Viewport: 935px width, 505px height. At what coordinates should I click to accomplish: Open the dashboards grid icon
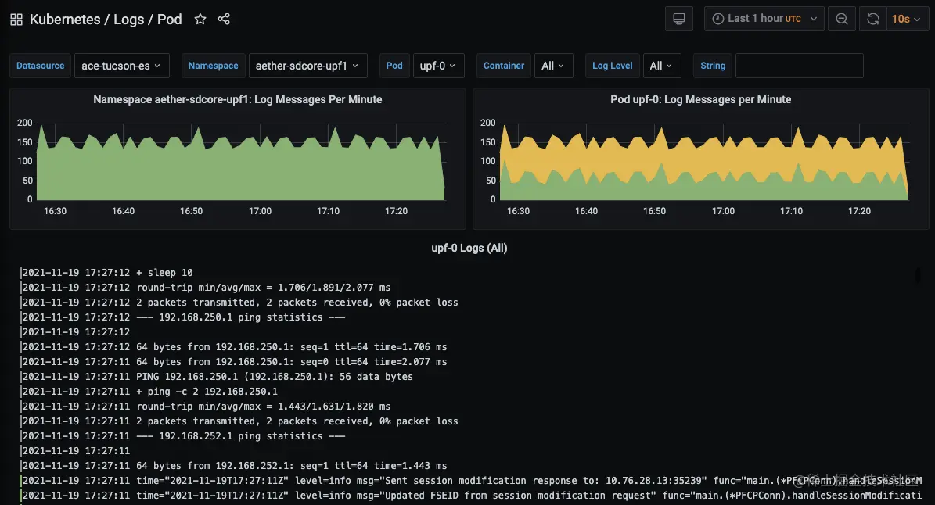16,20
